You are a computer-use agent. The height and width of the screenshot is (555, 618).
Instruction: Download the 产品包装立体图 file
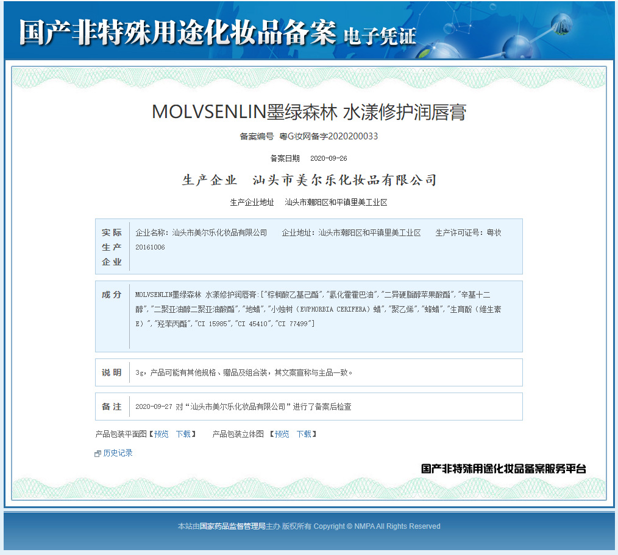coord(304,434)
